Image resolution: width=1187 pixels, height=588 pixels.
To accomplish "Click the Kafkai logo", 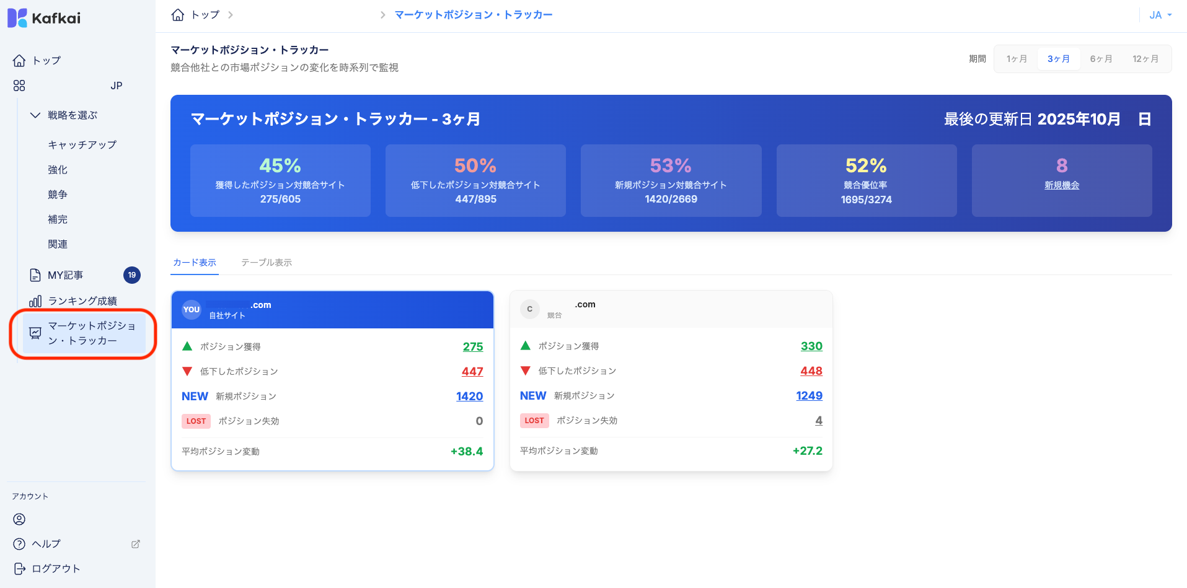I will (43, 17).
